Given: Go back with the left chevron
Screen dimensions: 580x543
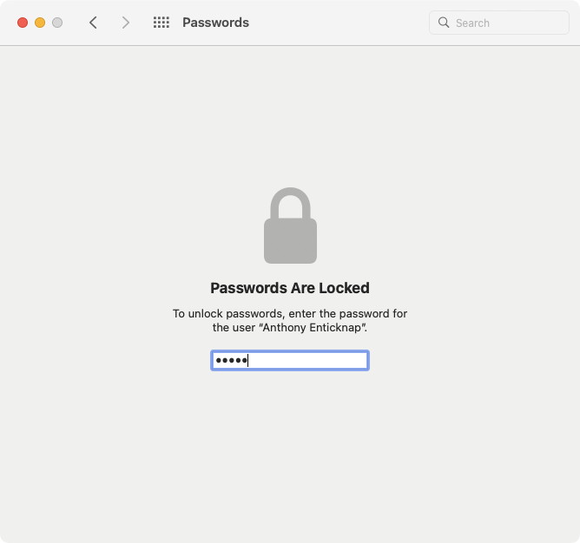Looking at the screenshot, I should tap(93, 23).
